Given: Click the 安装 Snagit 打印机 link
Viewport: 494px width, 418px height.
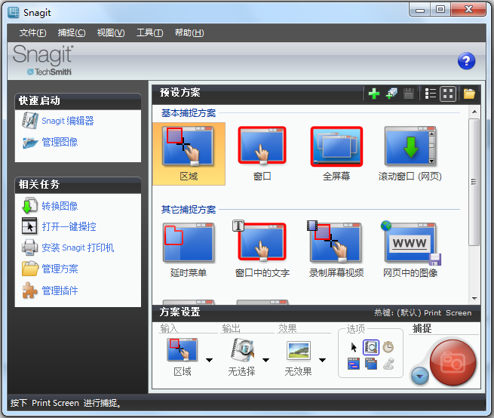Looking at the screenshot, I should click(x=78, y=247).
